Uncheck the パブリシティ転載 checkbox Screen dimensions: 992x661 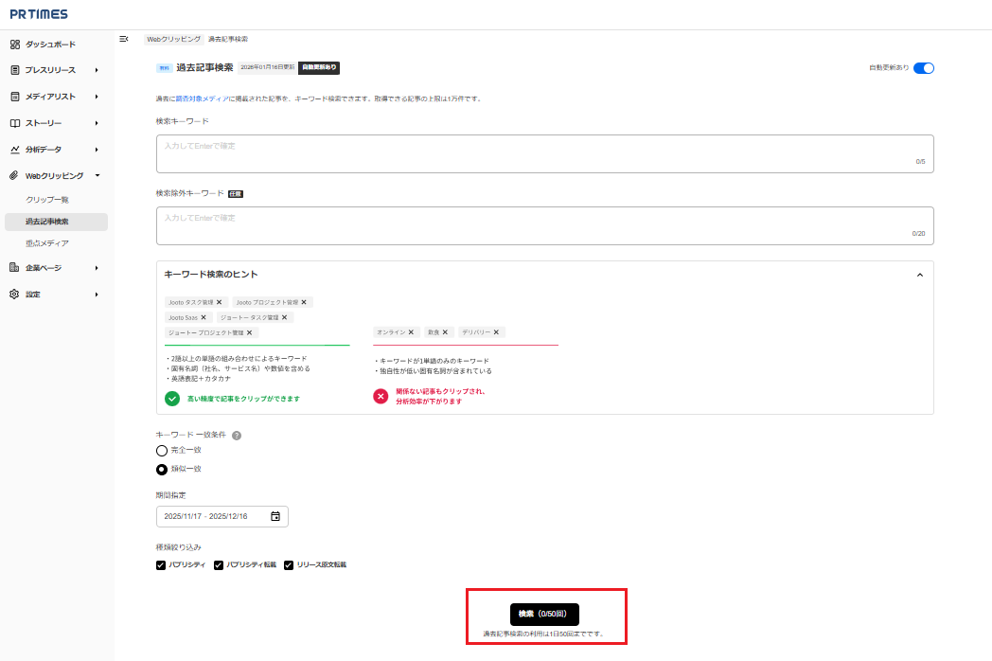(219, 565)
